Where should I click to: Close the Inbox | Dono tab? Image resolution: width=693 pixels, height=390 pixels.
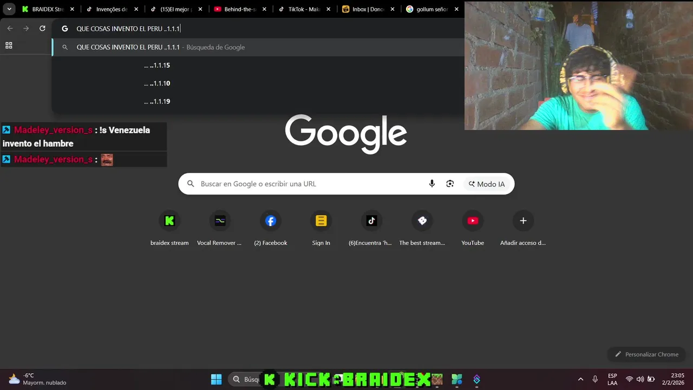point(393,9)
